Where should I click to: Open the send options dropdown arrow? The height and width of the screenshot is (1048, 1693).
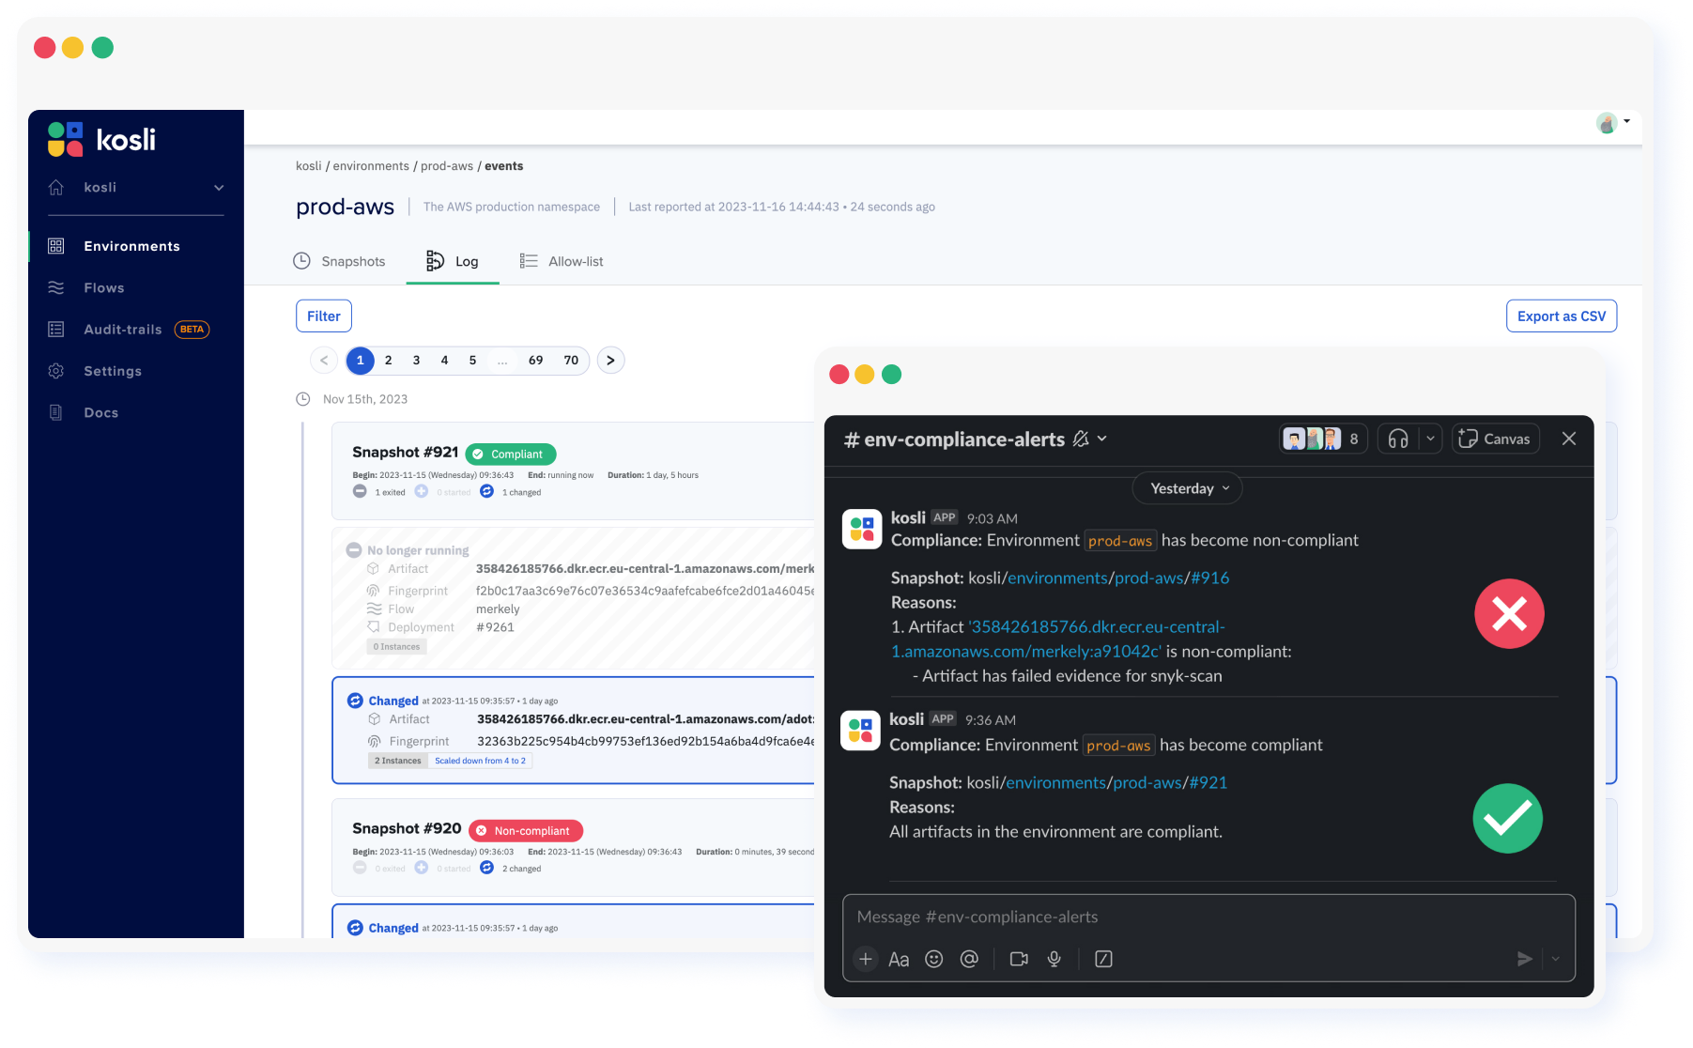coord(1556,959)
